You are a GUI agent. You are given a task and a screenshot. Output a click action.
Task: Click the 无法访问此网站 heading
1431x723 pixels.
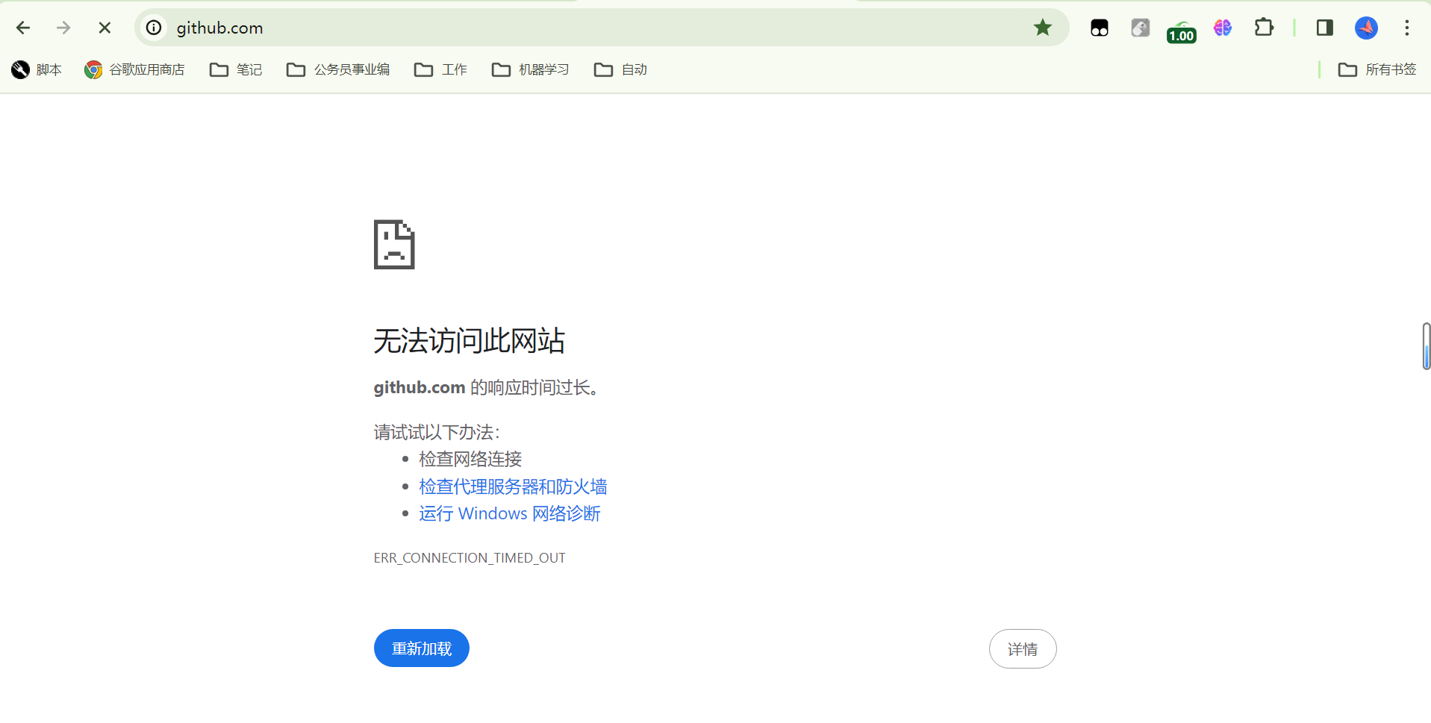[x=469, y=341]
